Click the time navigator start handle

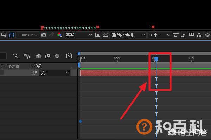pos(79,54)
